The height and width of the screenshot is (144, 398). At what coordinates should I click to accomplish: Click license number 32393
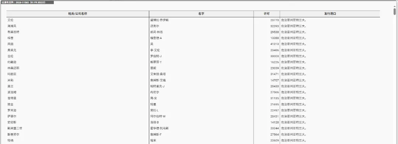pos(275,26)
